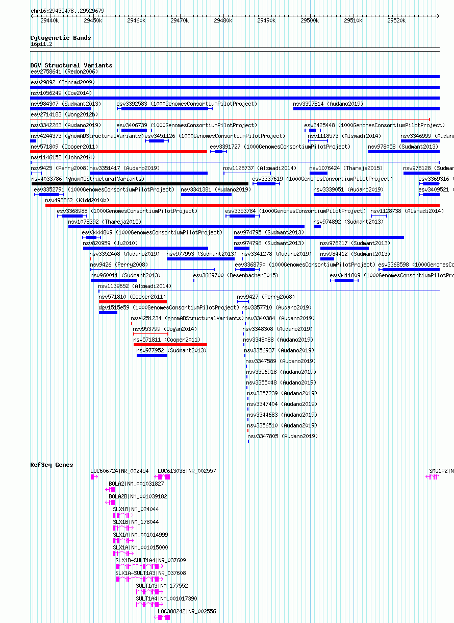
Task: Click the blue bar of dgv1515e59 variant
Action: (108, 313)
